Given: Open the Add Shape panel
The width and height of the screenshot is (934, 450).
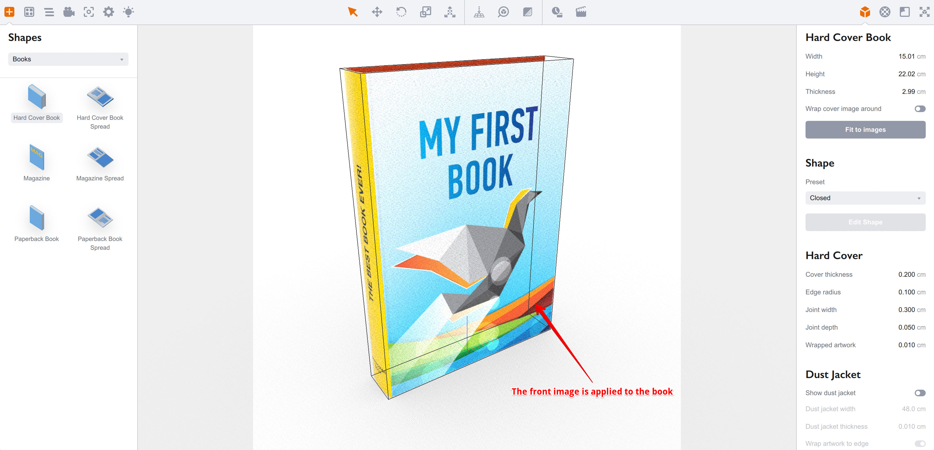Looking at the screenshot, I should tap(10, 12).
